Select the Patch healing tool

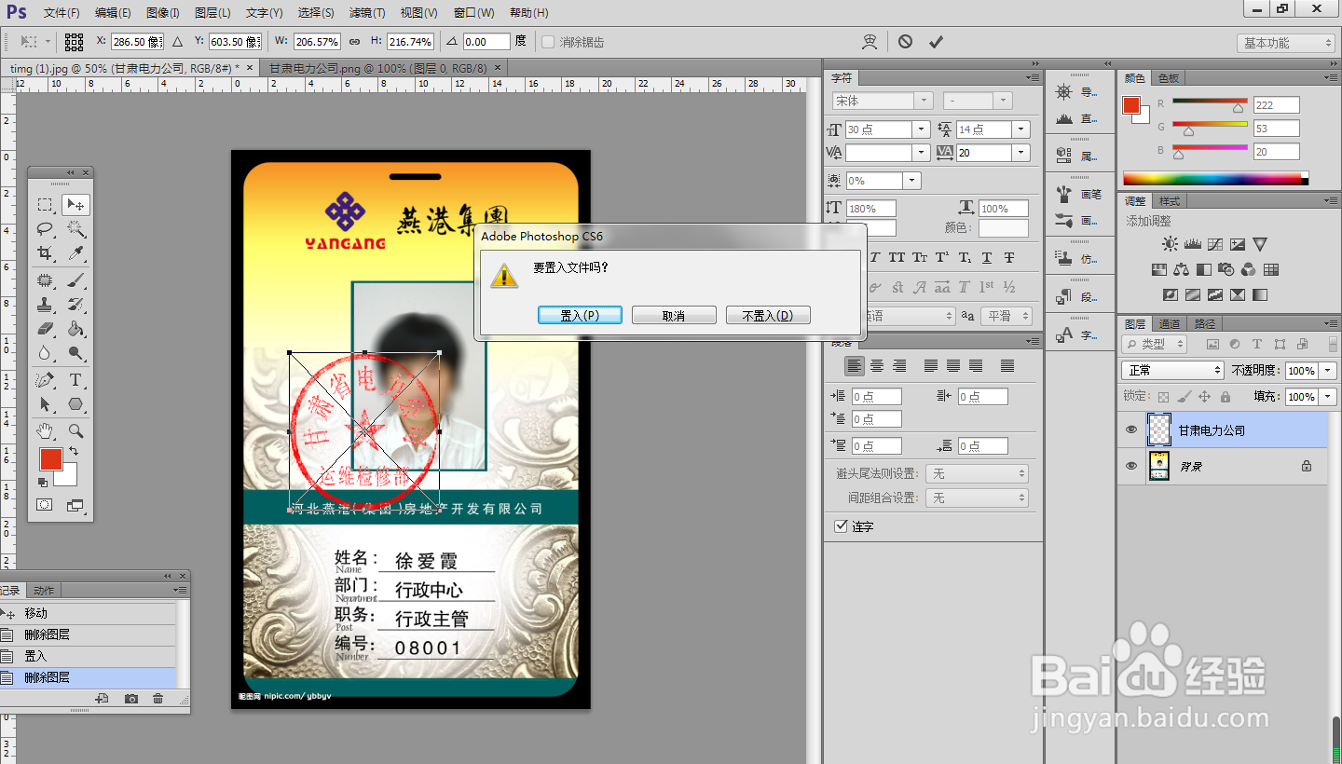tap(45, 280)
